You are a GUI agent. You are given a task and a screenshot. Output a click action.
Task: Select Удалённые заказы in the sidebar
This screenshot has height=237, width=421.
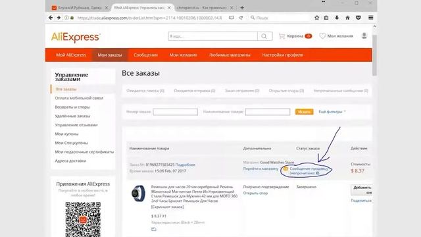72,116
